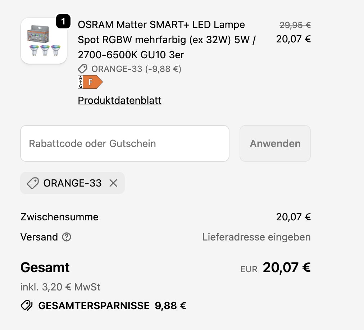Click the tag icon on the ORANGE-33 chip
This screenshot has width=364, height=330.
coord(32,183)
